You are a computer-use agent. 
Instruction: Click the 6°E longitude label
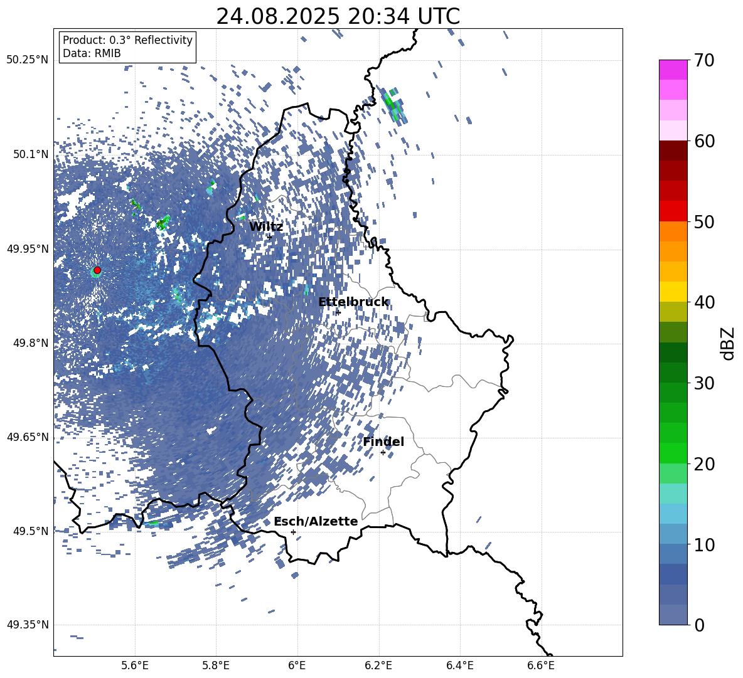coord(297,665)
